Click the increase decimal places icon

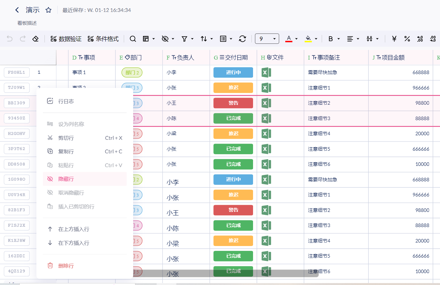tap(433, 39)
